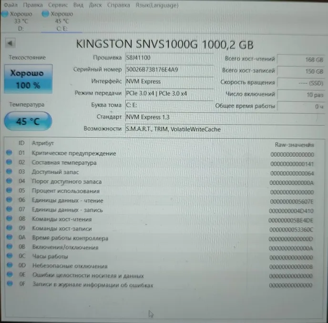Viewport: 328px width, 323px height.
Task: Select attribute Небезопасные отключения
Action: coord(70,266)
